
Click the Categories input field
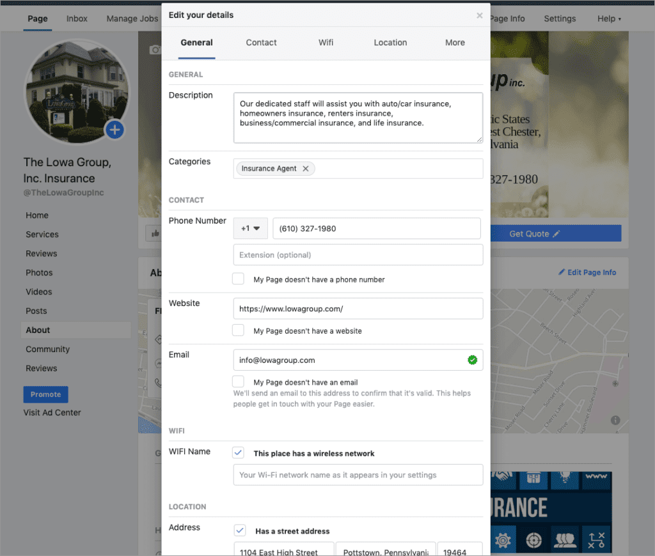click(358, 169)
